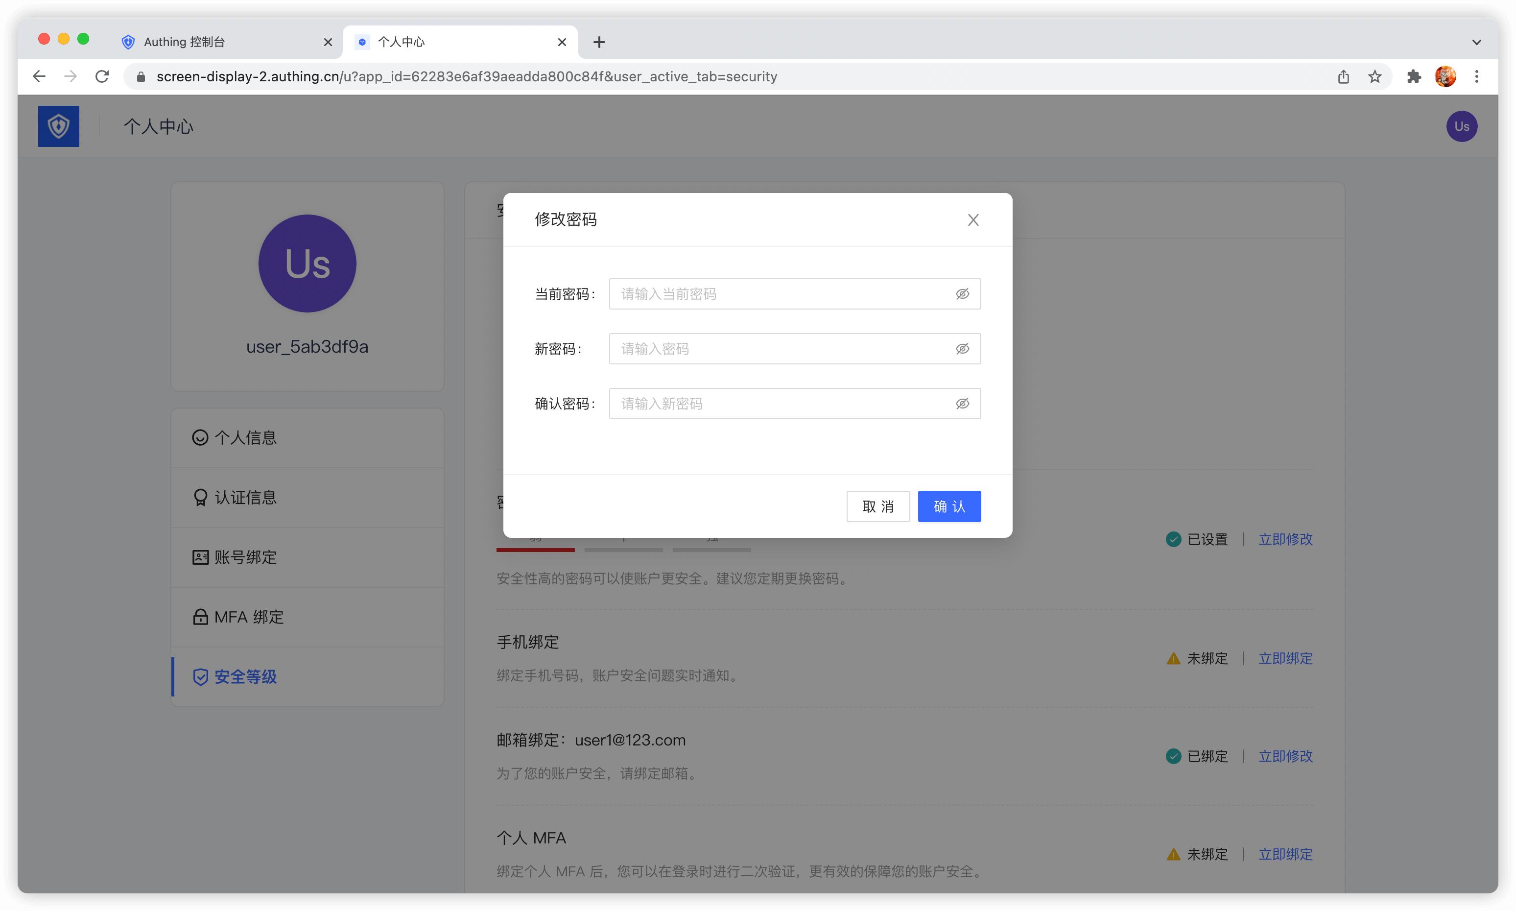Image resolution: width=1516 pixels, height=911 pixels.
Task: Select the 个人中心 browser tab
Action: click(460, 42)
